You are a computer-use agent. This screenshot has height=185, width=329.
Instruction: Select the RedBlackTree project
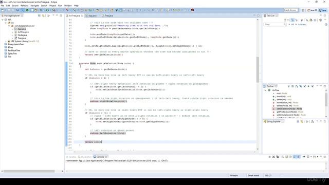tap(14, 50)
